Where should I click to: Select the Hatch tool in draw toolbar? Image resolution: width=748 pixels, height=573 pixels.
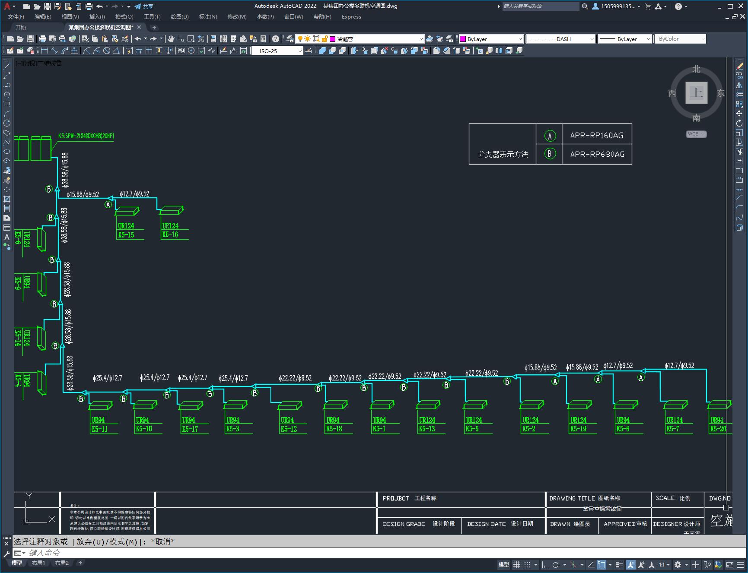pos(7,199)
